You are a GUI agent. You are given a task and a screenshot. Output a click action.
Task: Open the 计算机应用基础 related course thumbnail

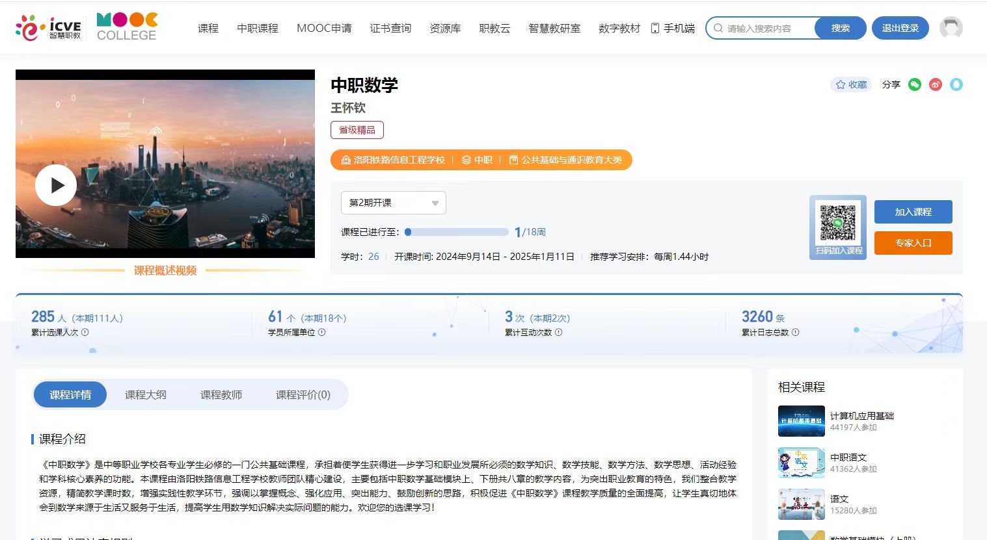[x=801, y=421]
